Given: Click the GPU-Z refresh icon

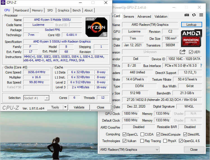Looking at the screenshot, I should (x=194, y=15).
